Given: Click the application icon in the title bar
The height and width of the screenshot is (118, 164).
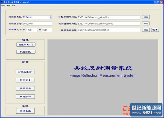Looking at the screenshot, I should 2,2.
